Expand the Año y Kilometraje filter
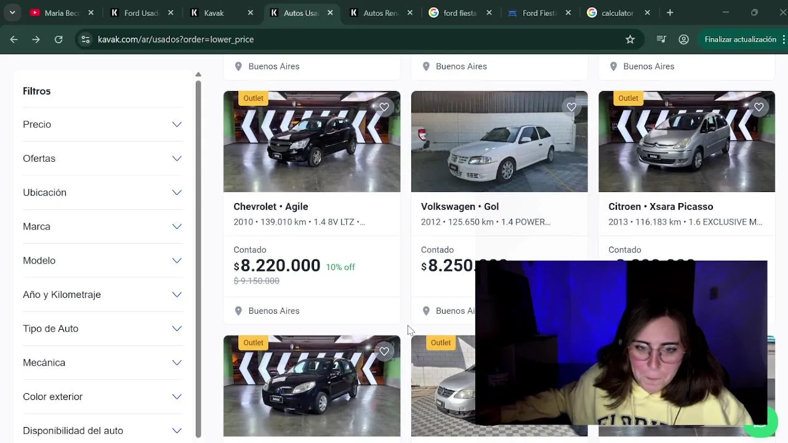The image size is (788, 443). (x=102, y=295)
